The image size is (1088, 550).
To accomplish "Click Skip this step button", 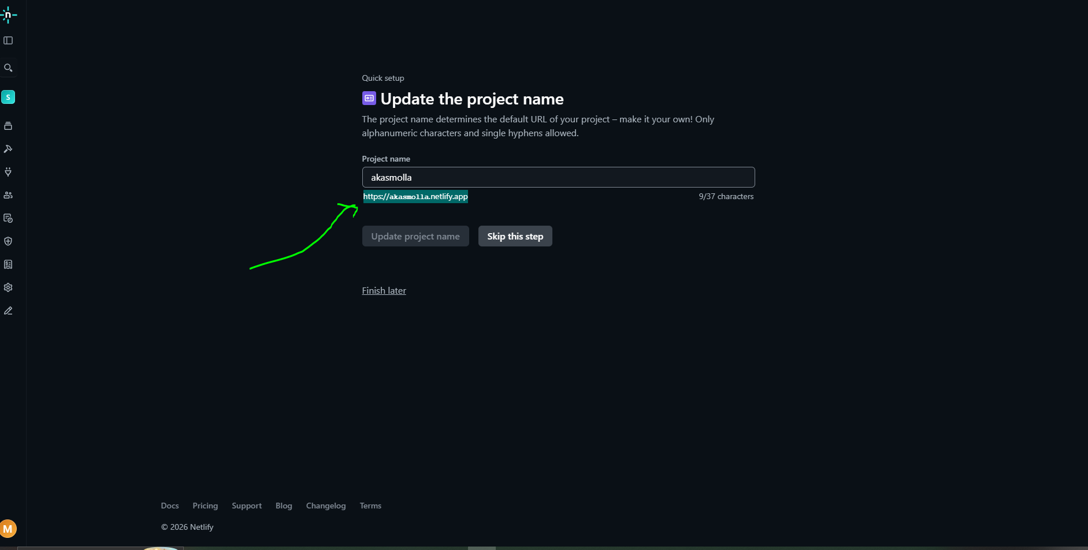I will coord(515,236).
